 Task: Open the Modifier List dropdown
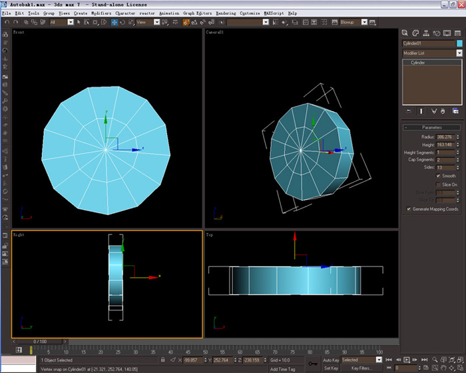432,53
